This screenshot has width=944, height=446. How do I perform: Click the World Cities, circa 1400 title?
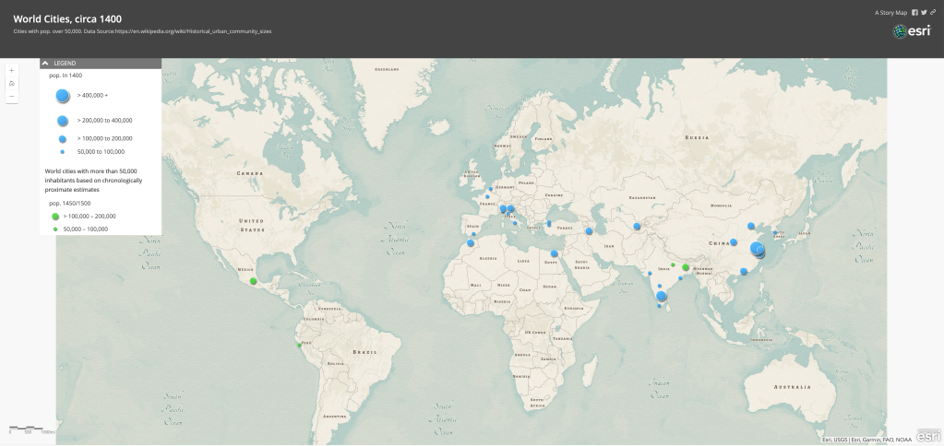[66, 18]
